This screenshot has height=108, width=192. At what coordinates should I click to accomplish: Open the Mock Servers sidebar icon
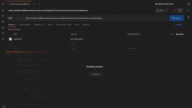[x=3, y=22]
